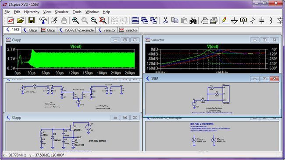Click the Open file folder icon

[x=20, y=20]
